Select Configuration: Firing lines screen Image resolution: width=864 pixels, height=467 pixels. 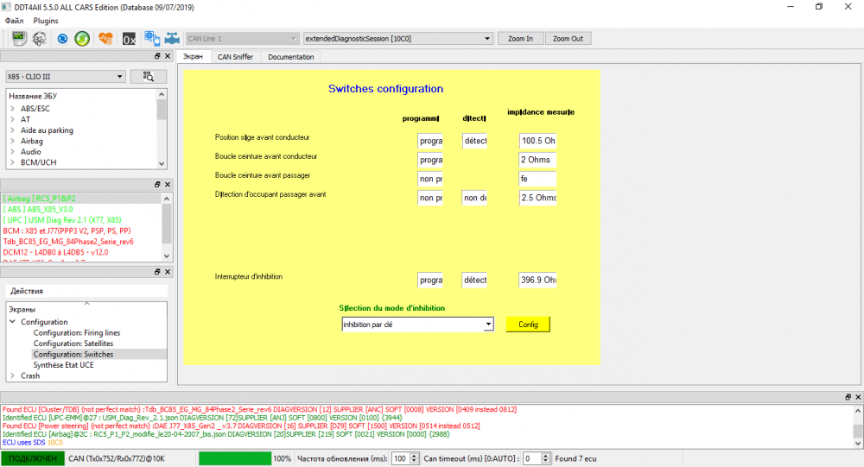pos(77,332)
